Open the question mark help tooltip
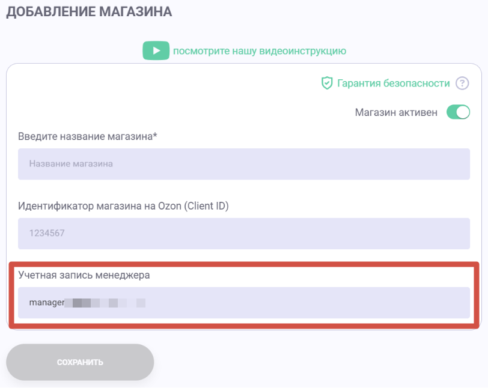 (462, 83)
